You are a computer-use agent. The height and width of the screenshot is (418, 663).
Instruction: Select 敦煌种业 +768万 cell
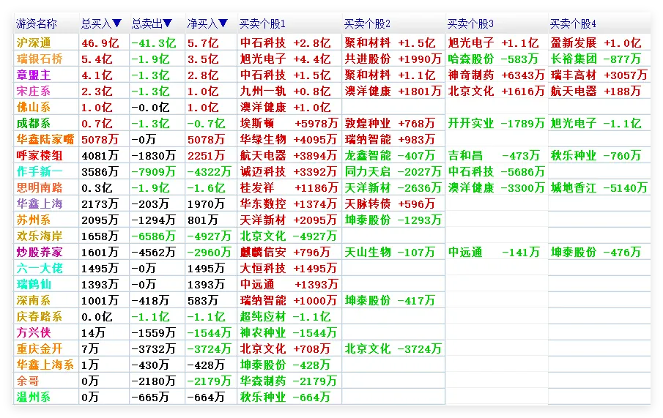click(x=390, y=123)
